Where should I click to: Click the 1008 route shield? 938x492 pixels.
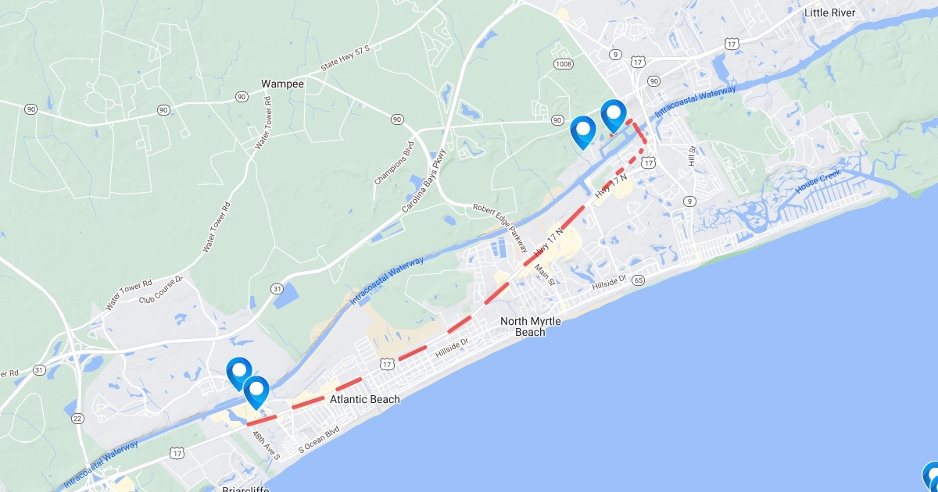click(563, 63)
